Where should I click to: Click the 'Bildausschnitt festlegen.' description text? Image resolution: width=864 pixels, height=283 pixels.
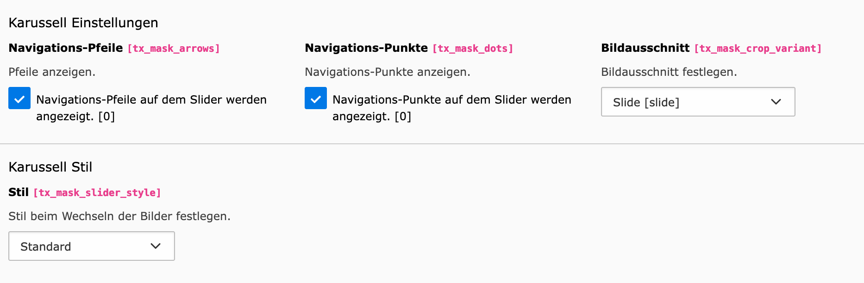tap(669, 72)
